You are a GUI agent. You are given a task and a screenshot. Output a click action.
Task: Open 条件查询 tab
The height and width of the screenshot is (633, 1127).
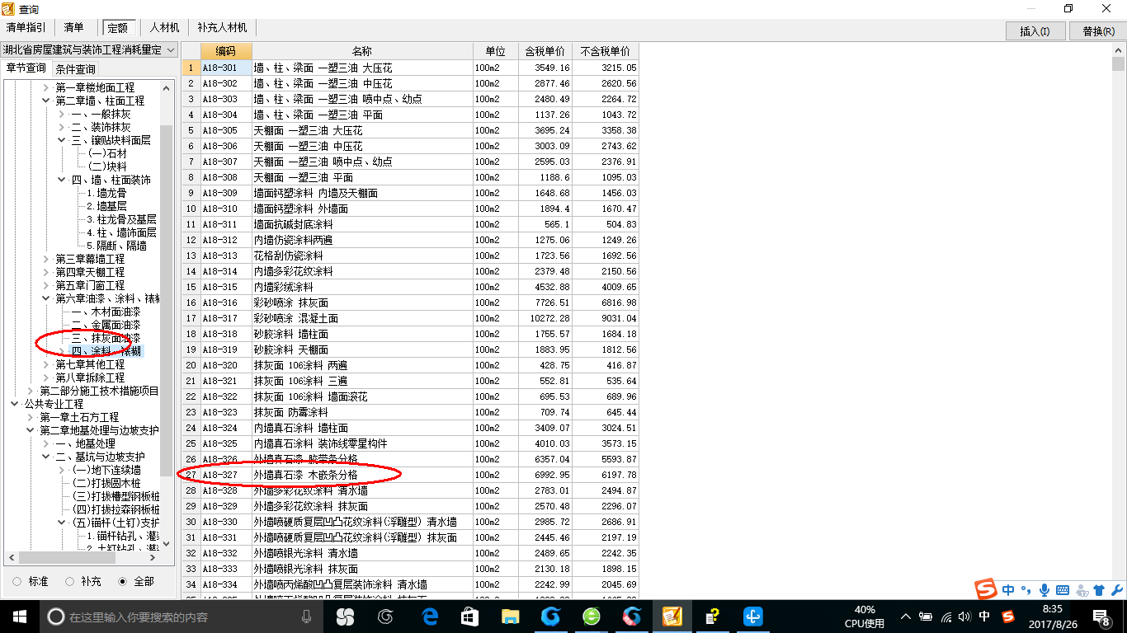[75, 69]
